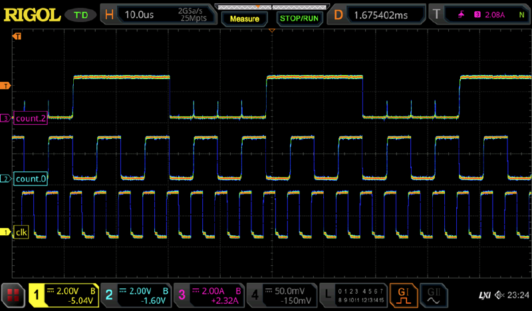Click the orange trigger level marker on left
Screen dimensions: 532x311
click(x=7, y=86)
